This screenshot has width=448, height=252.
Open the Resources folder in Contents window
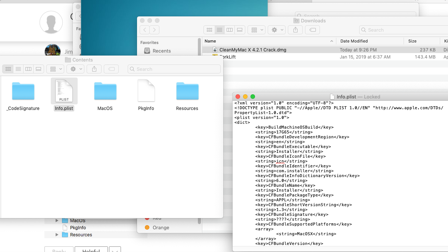click(x=187, y=91)
